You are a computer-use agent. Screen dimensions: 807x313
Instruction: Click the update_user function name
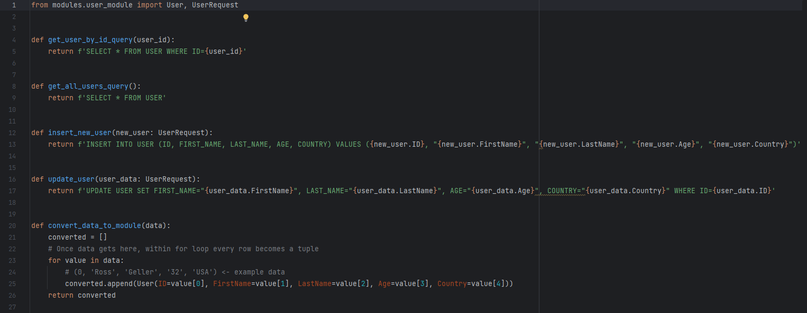tap(71, 179)
